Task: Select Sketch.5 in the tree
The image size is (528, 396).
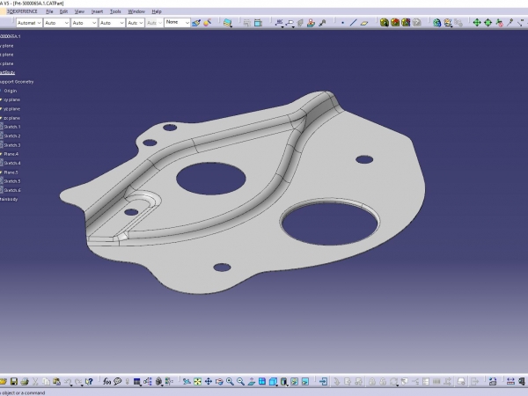Action: click(x=12, y=181)
